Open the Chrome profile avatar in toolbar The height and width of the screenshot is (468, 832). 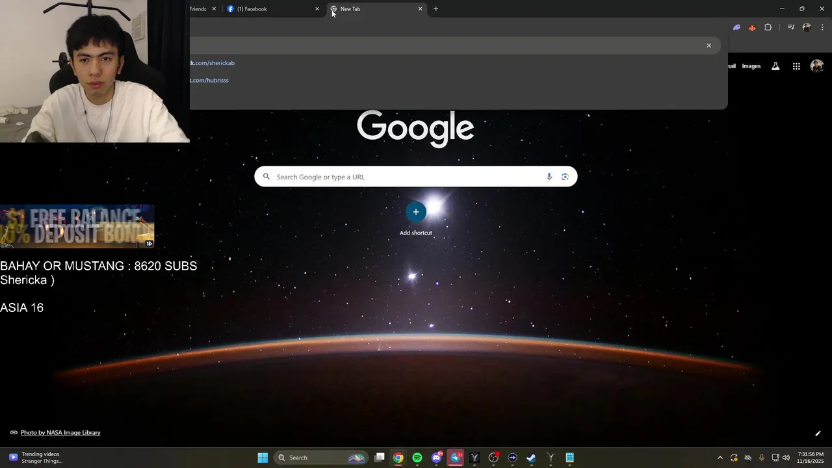pyautogui.click(x=807, y=27)
